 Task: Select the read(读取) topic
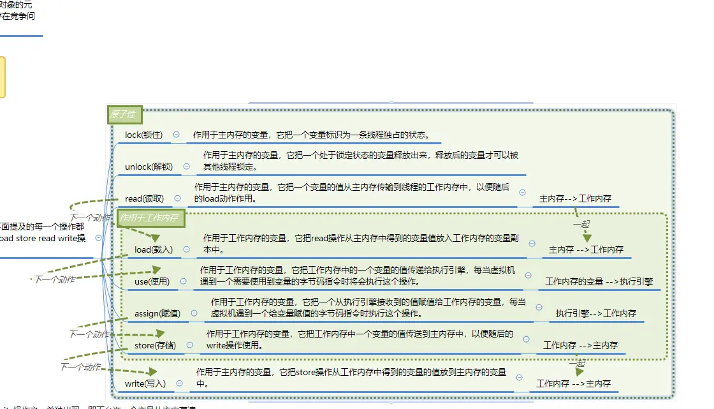click(x=144, y=199)
